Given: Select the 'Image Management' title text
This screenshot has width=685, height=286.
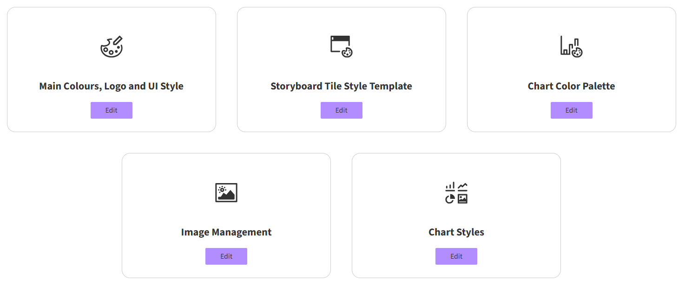Looking at the screenshot, I should 226,232.
